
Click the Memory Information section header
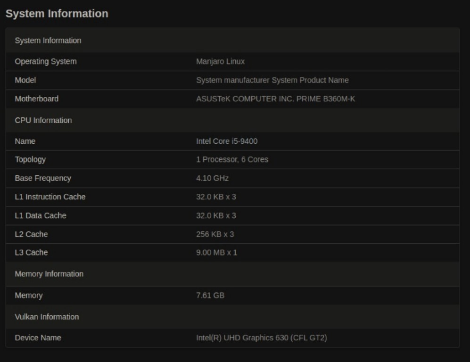[49, 274]
